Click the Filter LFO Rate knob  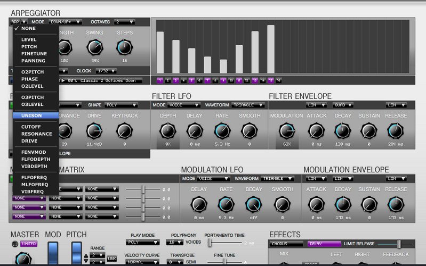coord(222,130)
